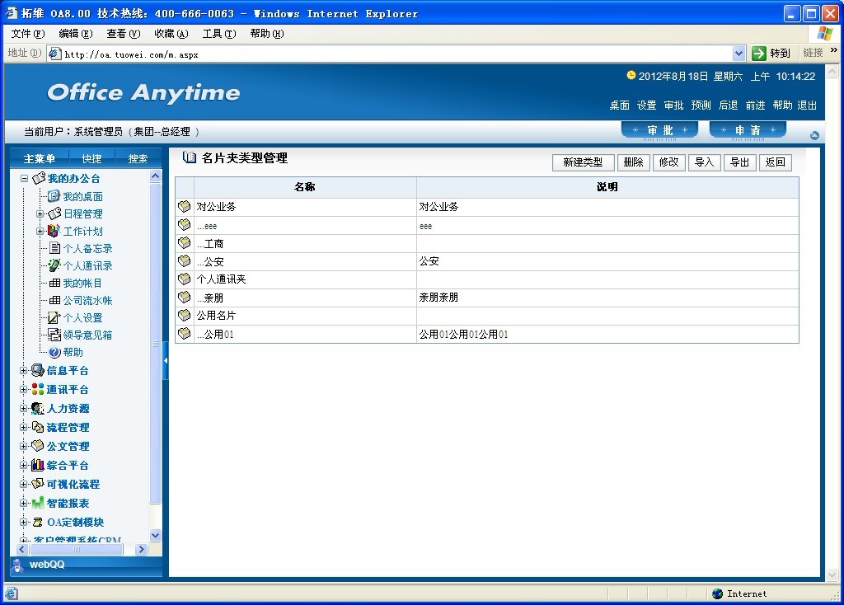Open the address bar dropdown arrow
This screenshot has width=844, height=605.
tap(738, 54)
